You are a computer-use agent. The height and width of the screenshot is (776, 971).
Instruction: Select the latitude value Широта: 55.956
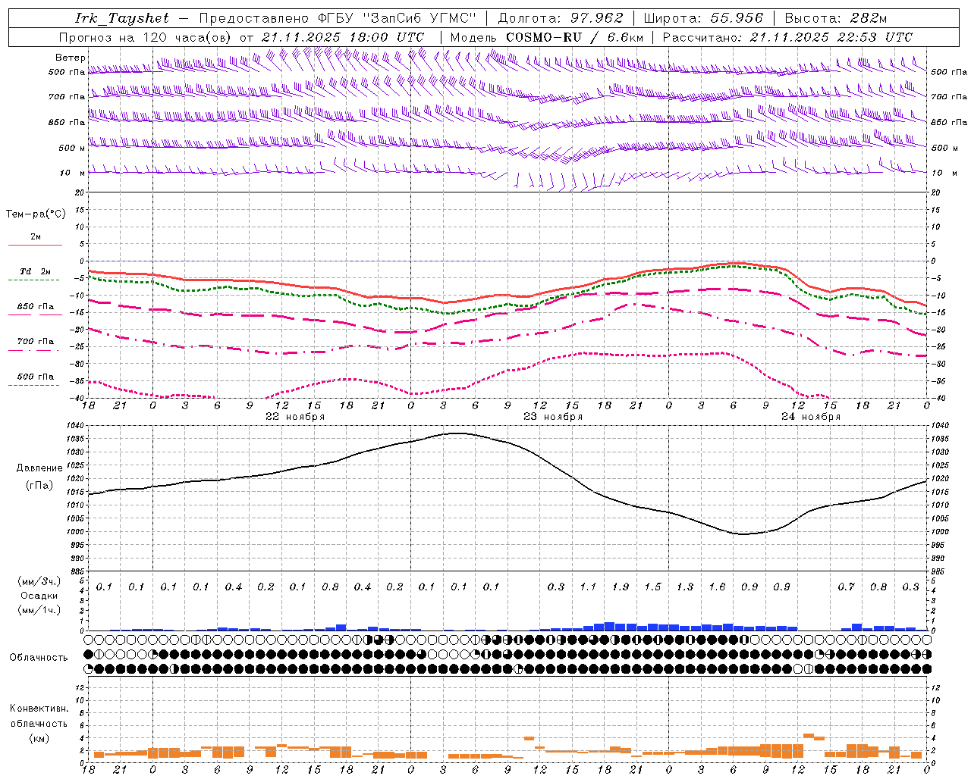click(703, 18)
